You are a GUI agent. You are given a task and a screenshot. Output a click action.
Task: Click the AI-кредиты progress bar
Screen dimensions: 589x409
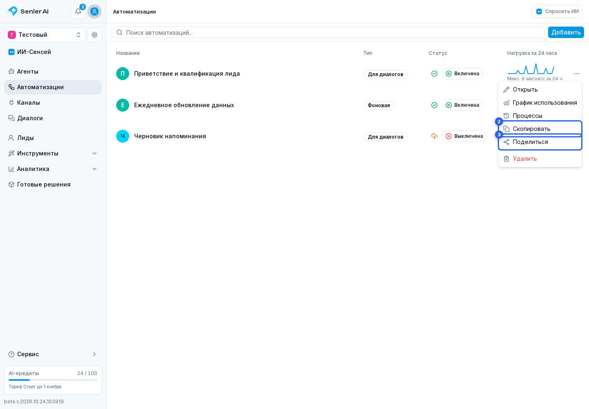[53, 380]
